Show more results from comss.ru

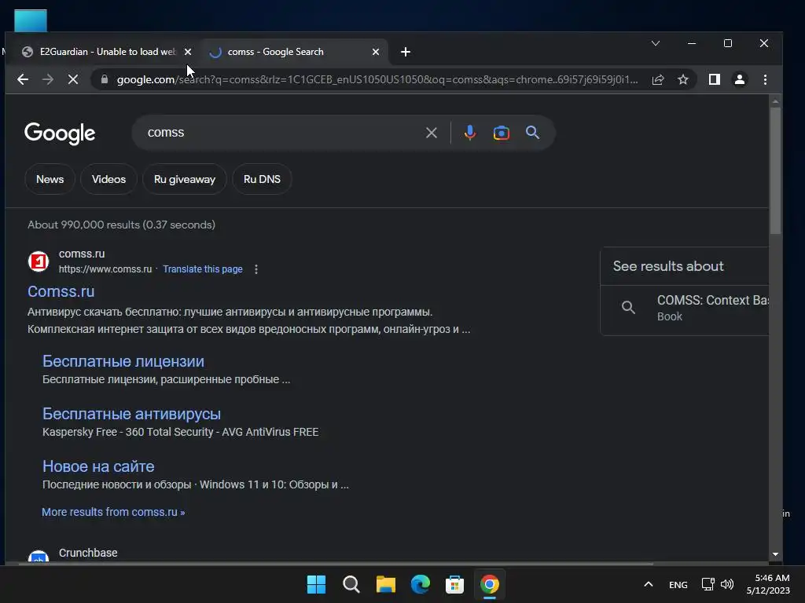(113, 512)
